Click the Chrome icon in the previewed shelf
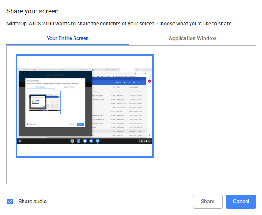The height and width of the screenshot is (215, 262). coord(72,141)
